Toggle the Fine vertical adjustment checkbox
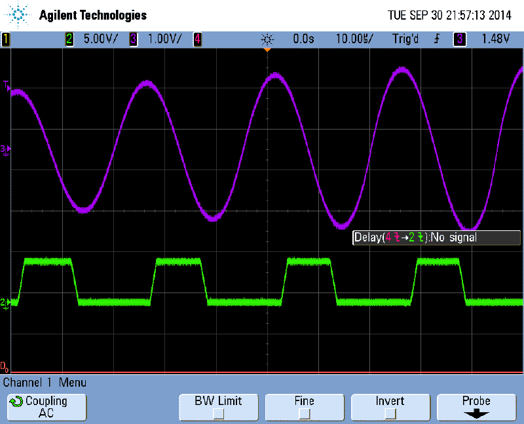This screenshot has height=424, width=524. click(304, 413)
